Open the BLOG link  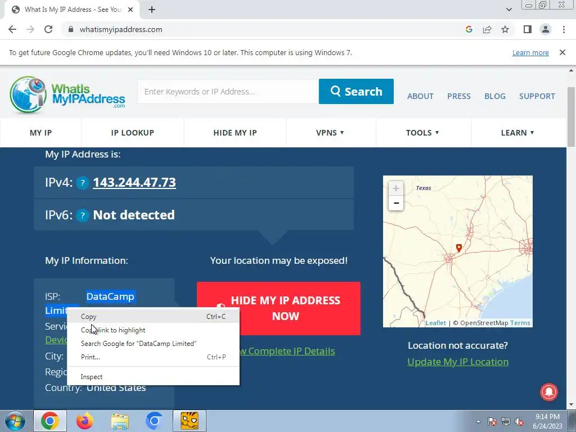point(495,96)
